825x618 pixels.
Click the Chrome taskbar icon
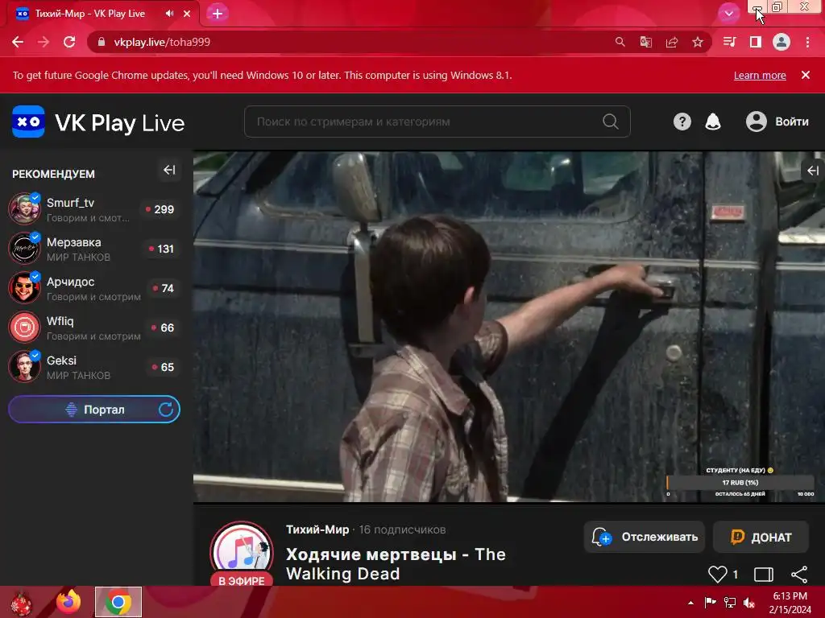coord(118,602)
